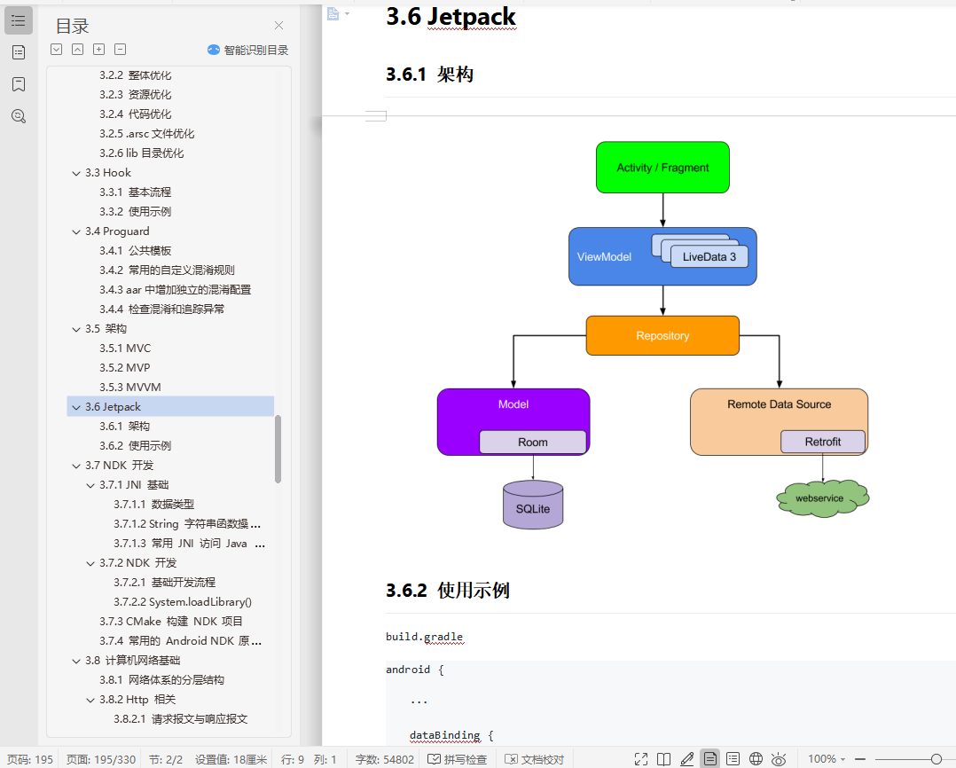956x768 pixels.
Task: Open the zoom level 100% dropdown
Action: (x=825, y=759)
